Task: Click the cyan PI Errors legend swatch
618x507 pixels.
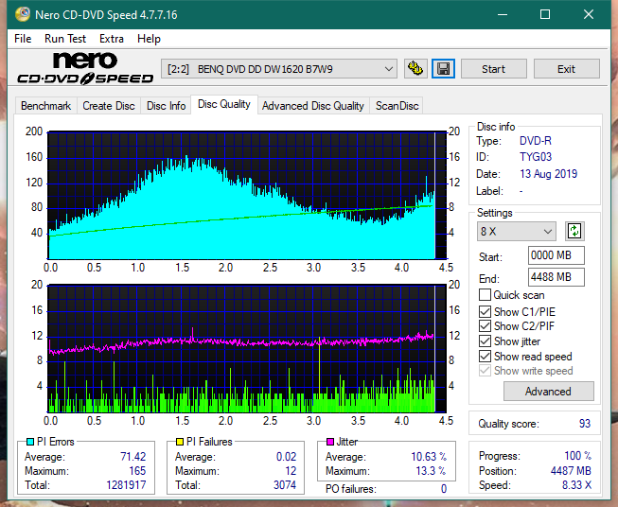Action: pyautogui.click(x=30, y=442)
